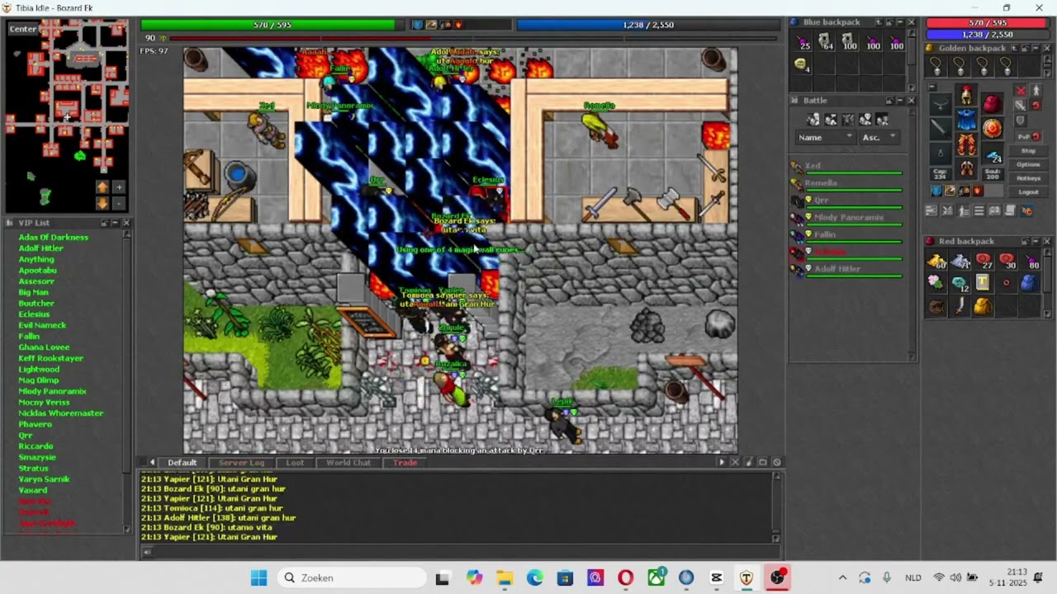Click the ammo slot showing 24
This screenshot has height=594, width=1057.
coord(993,153)
